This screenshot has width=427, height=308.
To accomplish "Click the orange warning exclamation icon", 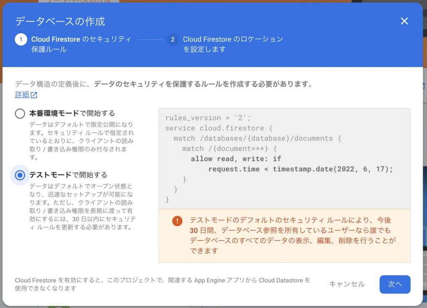I will [177, 221].
